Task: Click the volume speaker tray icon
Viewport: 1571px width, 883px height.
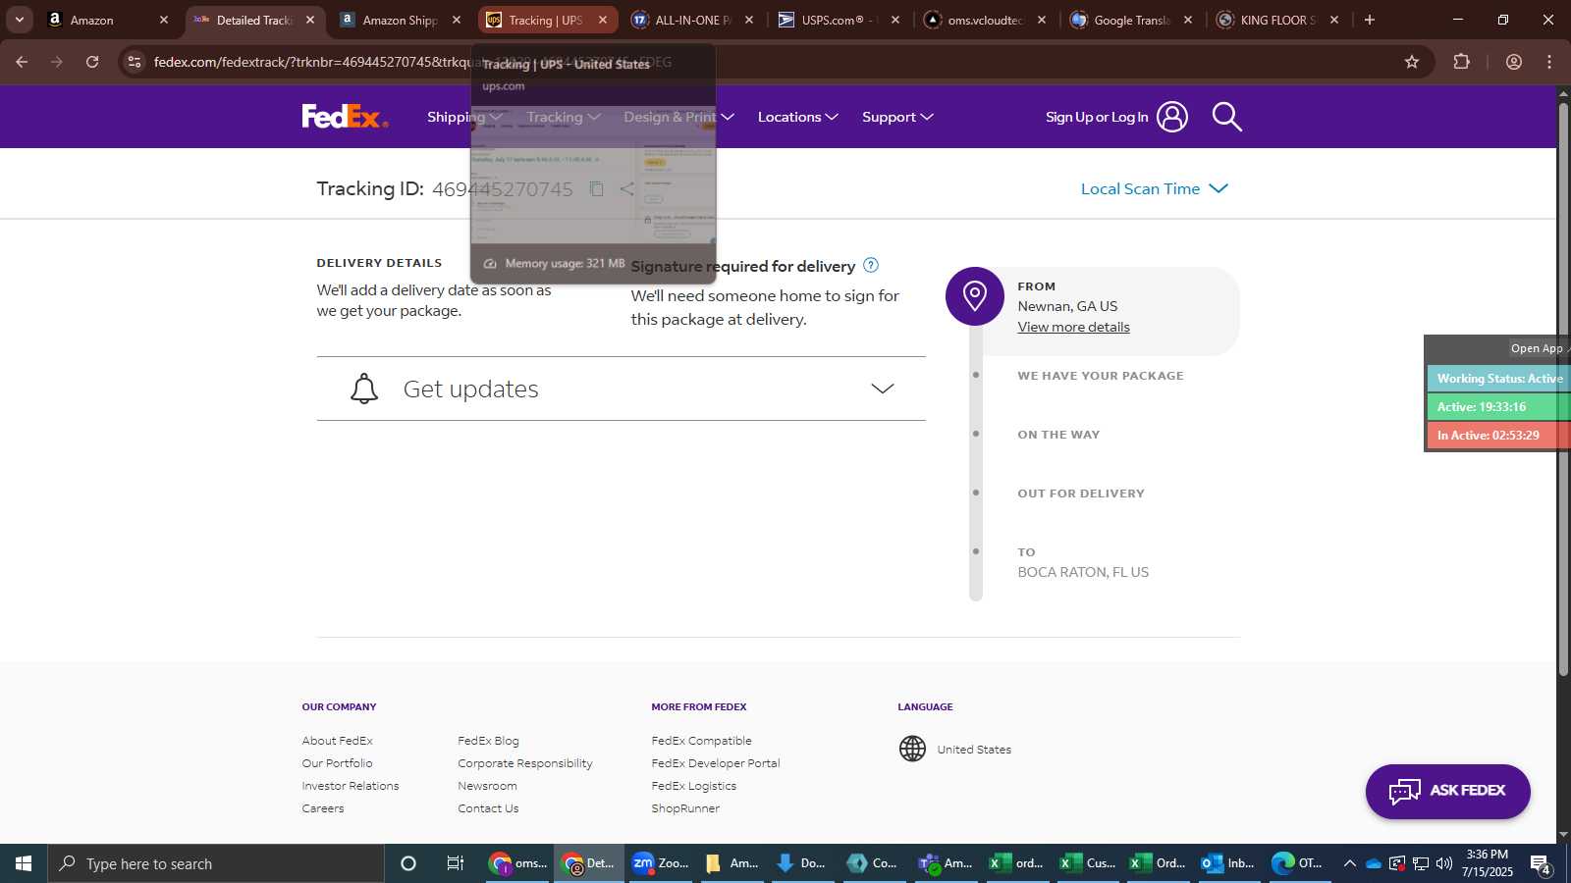Action: [1444, 863]
